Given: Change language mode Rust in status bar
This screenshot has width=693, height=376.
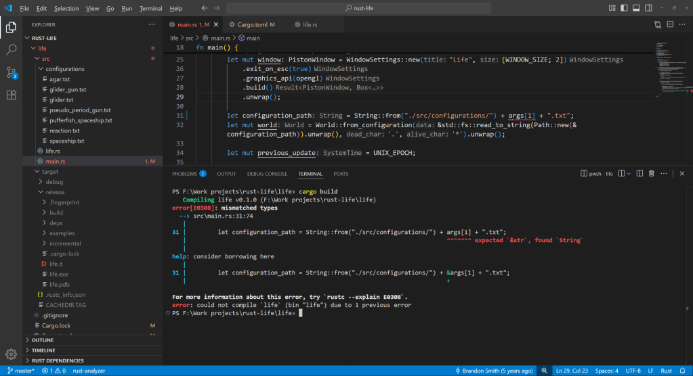Looking at the screenshot, I should 666,371.
